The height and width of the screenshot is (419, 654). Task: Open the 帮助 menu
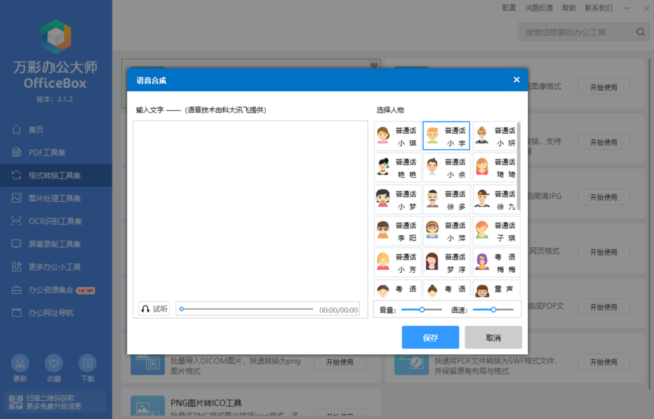coord(569,8)
